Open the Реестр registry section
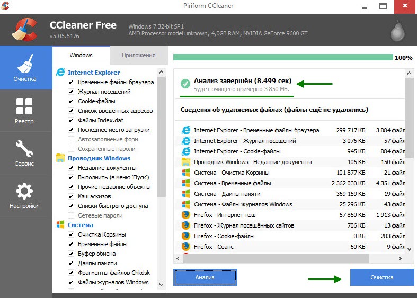Viewport: 417px width, 298px height. point(25,110)
